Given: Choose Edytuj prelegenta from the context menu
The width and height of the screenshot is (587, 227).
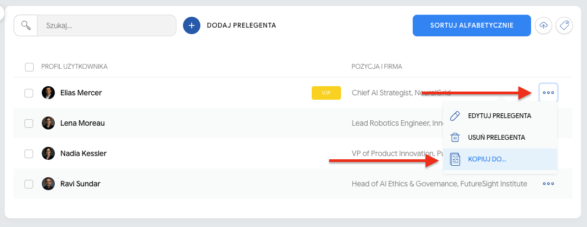Looking at the screenshot, I should 499,116.
